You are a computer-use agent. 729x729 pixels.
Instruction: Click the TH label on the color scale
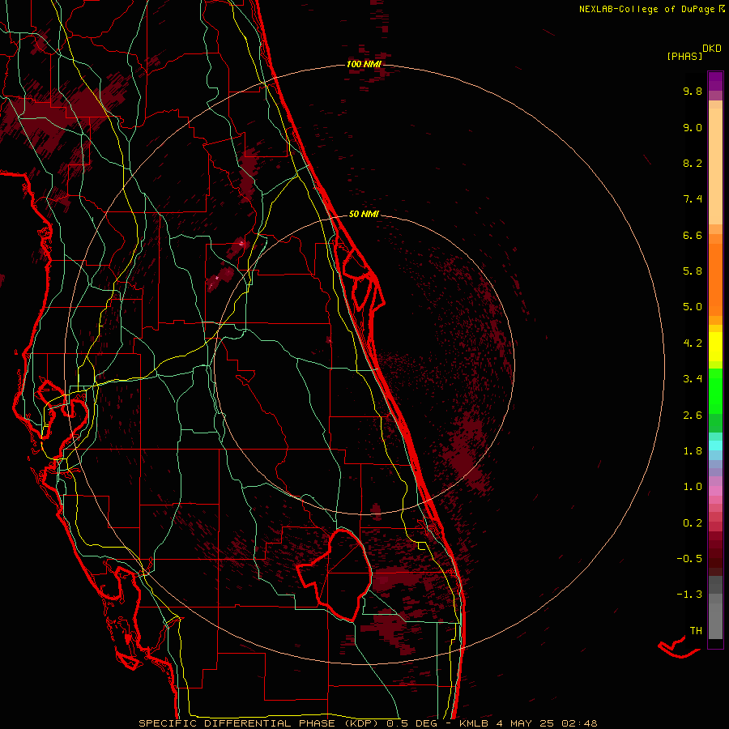coord(696,631)
